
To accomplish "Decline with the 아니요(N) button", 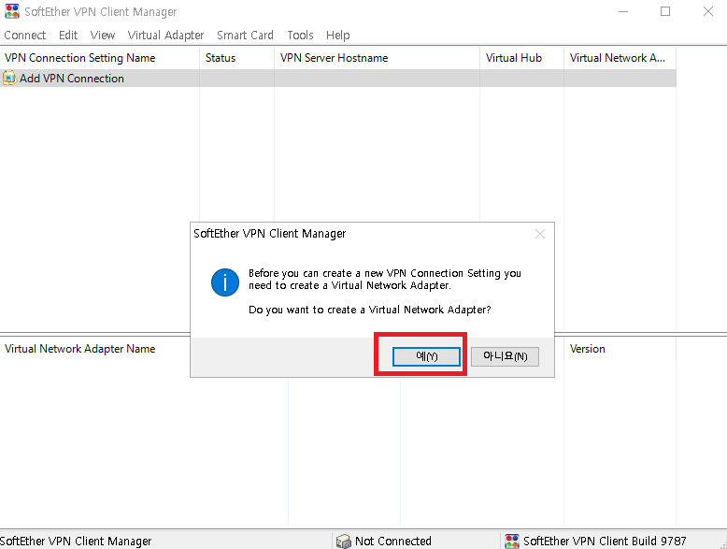I will coord(505,356).
